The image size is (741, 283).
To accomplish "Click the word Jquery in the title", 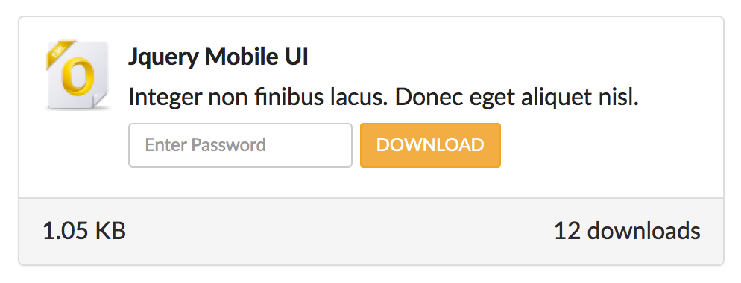I will point(163,59).
